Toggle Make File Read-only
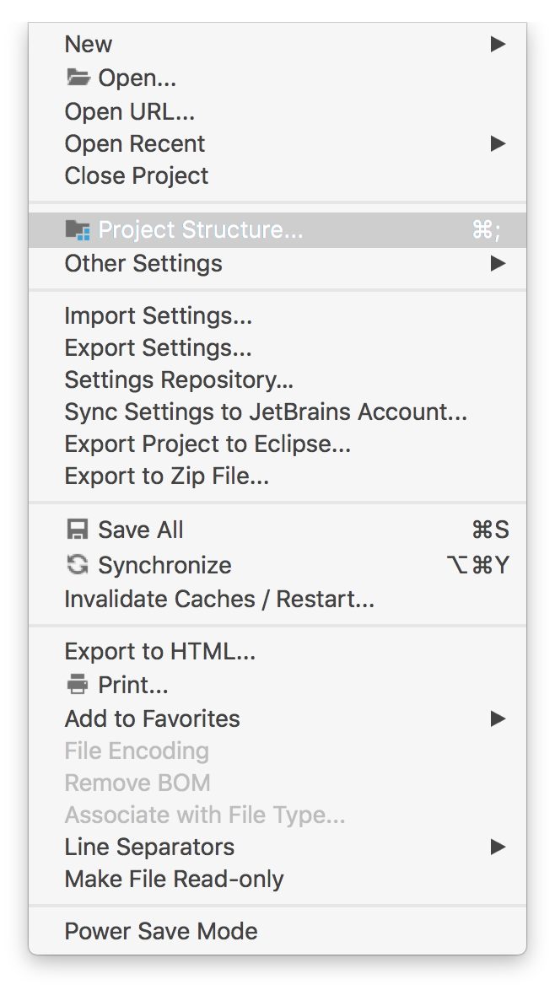 [277, 879]
